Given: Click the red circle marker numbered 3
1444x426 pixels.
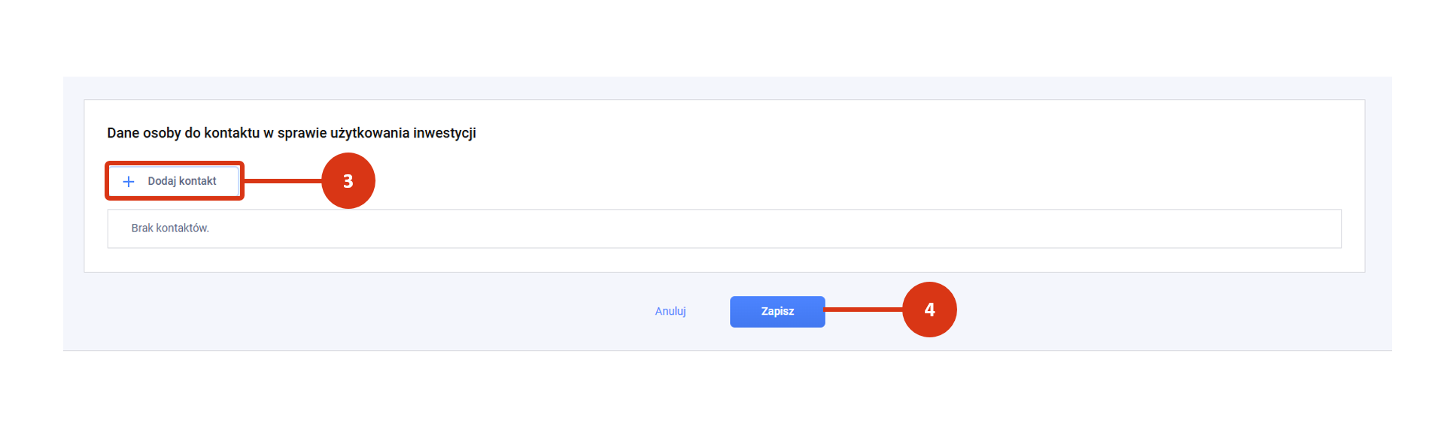Looking at the screenshot, I should 348,181.
